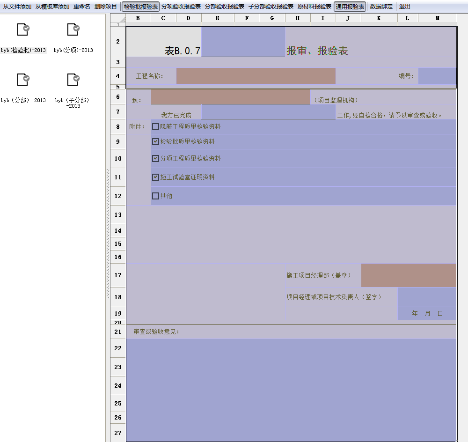This screenshot has width=468, height=442.
Task: Select the byb(分项)-2013 template icon
Action: tap(73, 30)
